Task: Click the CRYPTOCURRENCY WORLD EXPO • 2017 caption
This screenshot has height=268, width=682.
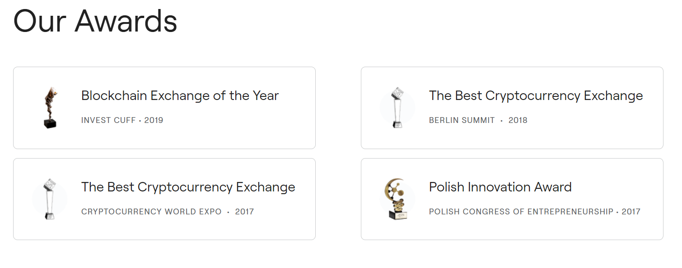Action: click(167, 212)
